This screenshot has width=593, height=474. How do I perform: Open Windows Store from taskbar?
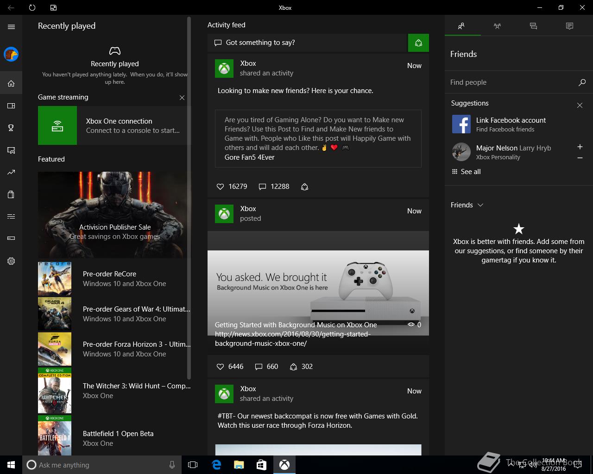[x=261, y=465]
